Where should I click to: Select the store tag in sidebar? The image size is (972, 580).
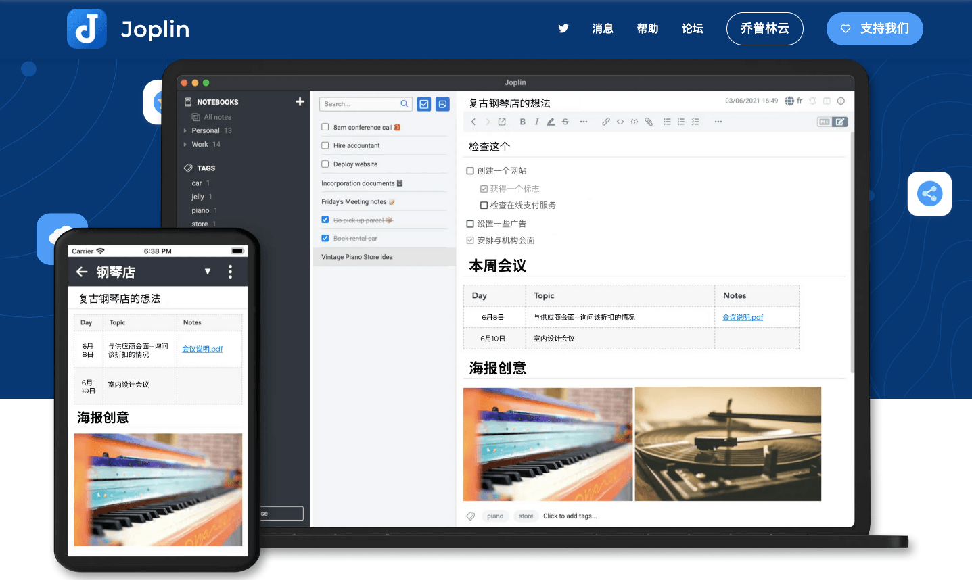[x=200, y=224]
